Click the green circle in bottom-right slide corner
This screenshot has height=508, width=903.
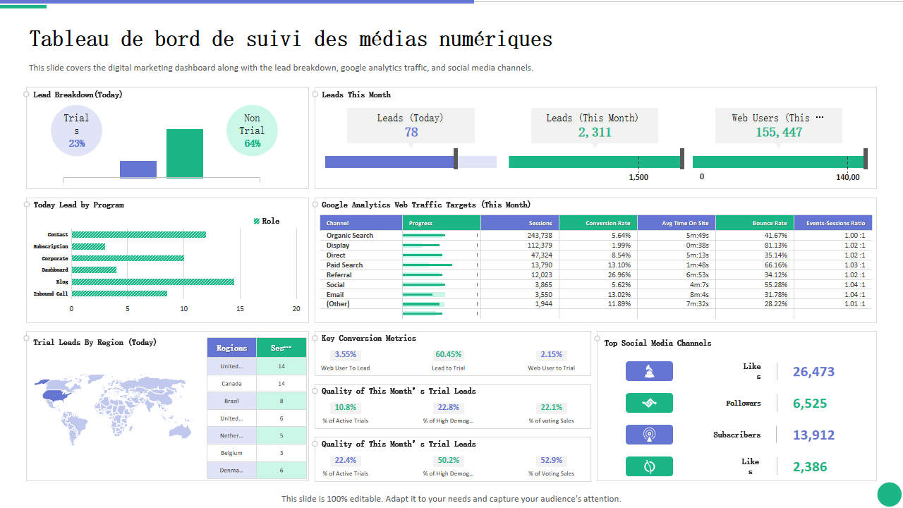coord(890,494)
